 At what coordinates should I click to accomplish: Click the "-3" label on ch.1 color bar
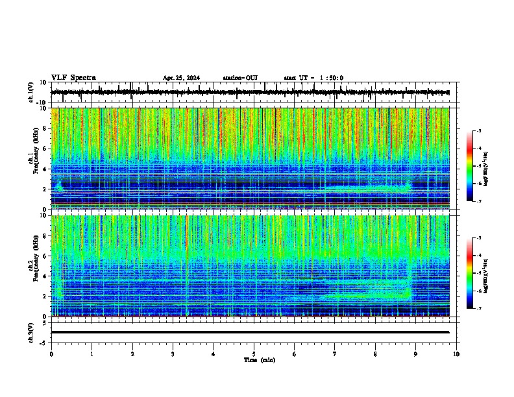[x=479, y=131]
